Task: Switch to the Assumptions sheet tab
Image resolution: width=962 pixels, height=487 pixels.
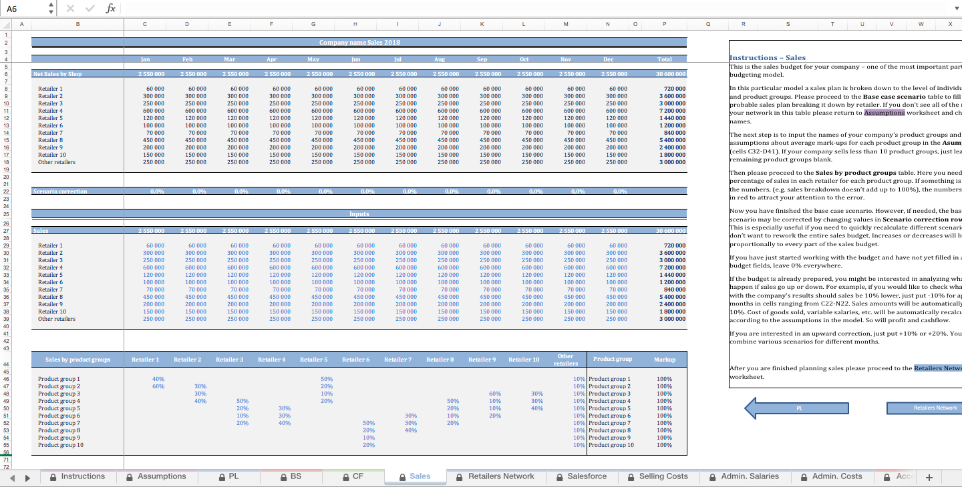Action: pyautogui.click(x=155, y=476)
